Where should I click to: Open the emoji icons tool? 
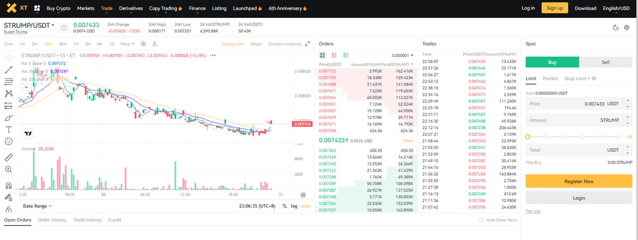8,142
